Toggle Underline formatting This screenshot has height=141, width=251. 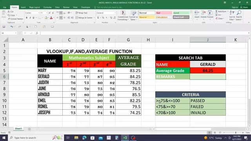coord(33,18)
